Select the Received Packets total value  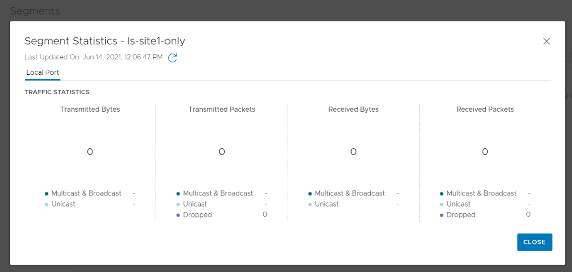click(485, 152)
